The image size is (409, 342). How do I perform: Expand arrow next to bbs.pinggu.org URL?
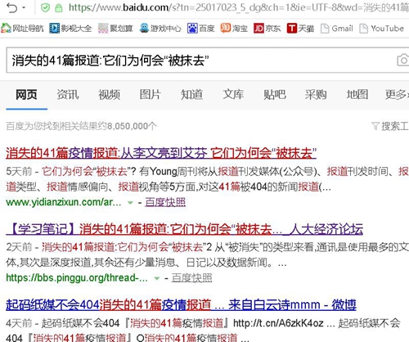click(157, 278)
